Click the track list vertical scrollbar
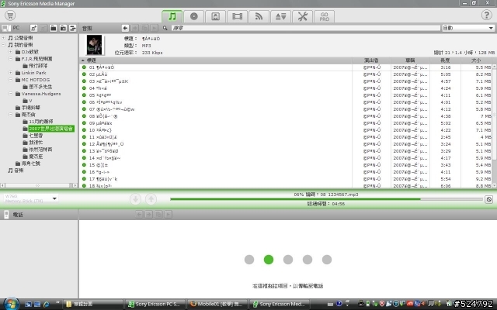This screenshot has width=497, height=310. (494, 126)
